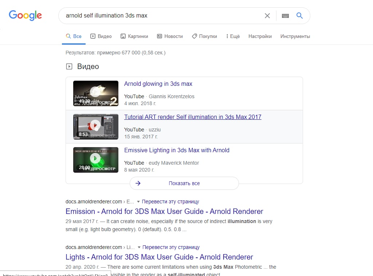Open the on-screen keyboard icon

[285, 16]
